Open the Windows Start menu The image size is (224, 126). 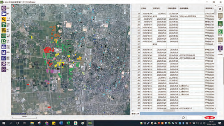3,123
